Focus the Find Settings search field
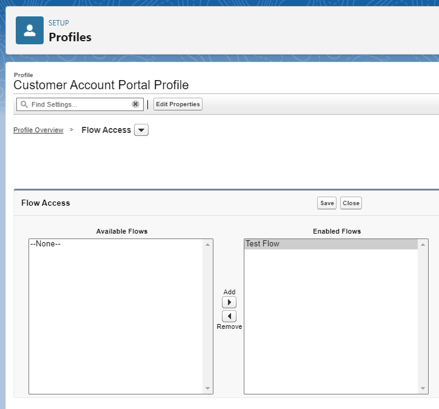 click(x=79, y=104)
